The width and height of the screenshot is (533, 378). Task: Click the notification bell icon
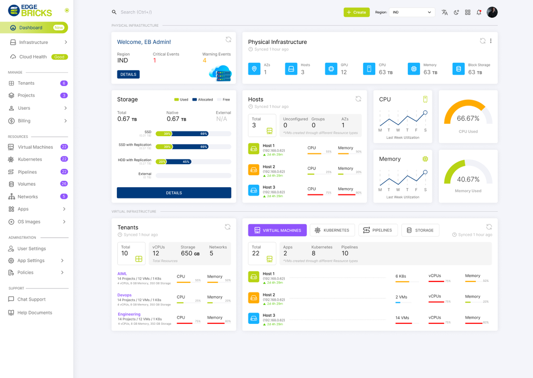[x=479, y=12]
